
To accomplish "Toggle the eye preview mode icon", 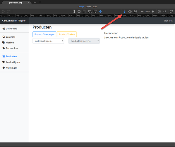I will (x=130, y=11).
